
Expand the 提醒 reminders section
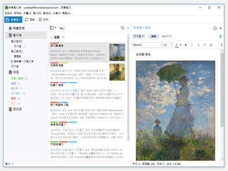[x=52, y=37]
